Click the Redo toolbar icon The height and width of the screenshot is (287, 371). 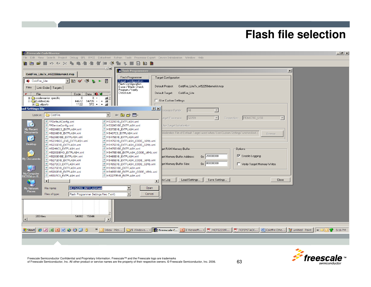58,63
